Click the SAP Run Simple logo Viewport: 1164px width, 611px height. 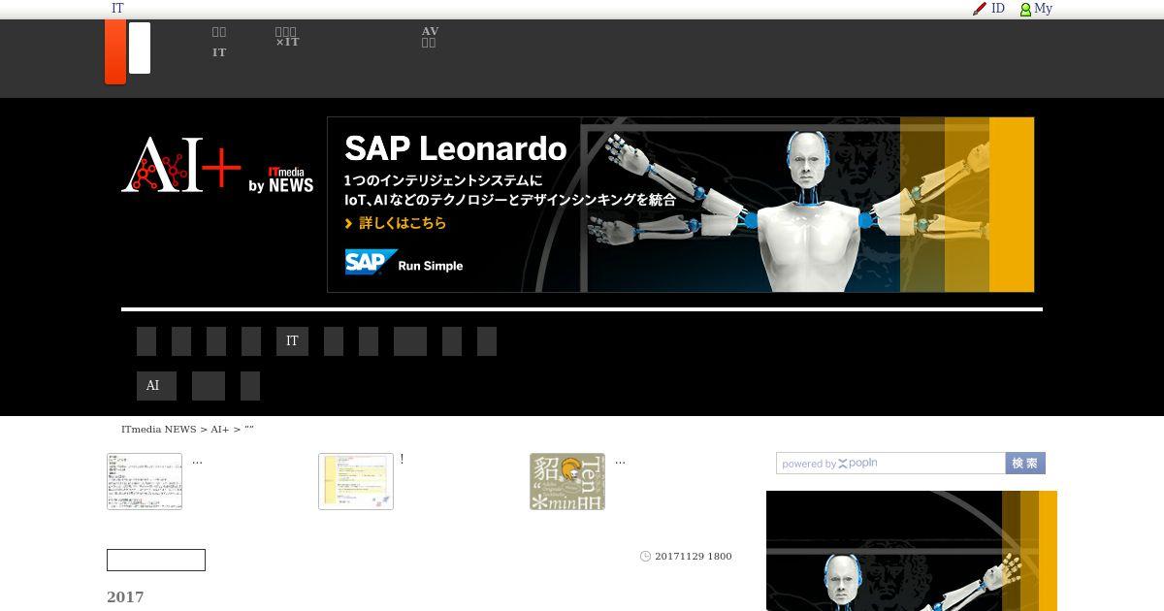(404, 263)
